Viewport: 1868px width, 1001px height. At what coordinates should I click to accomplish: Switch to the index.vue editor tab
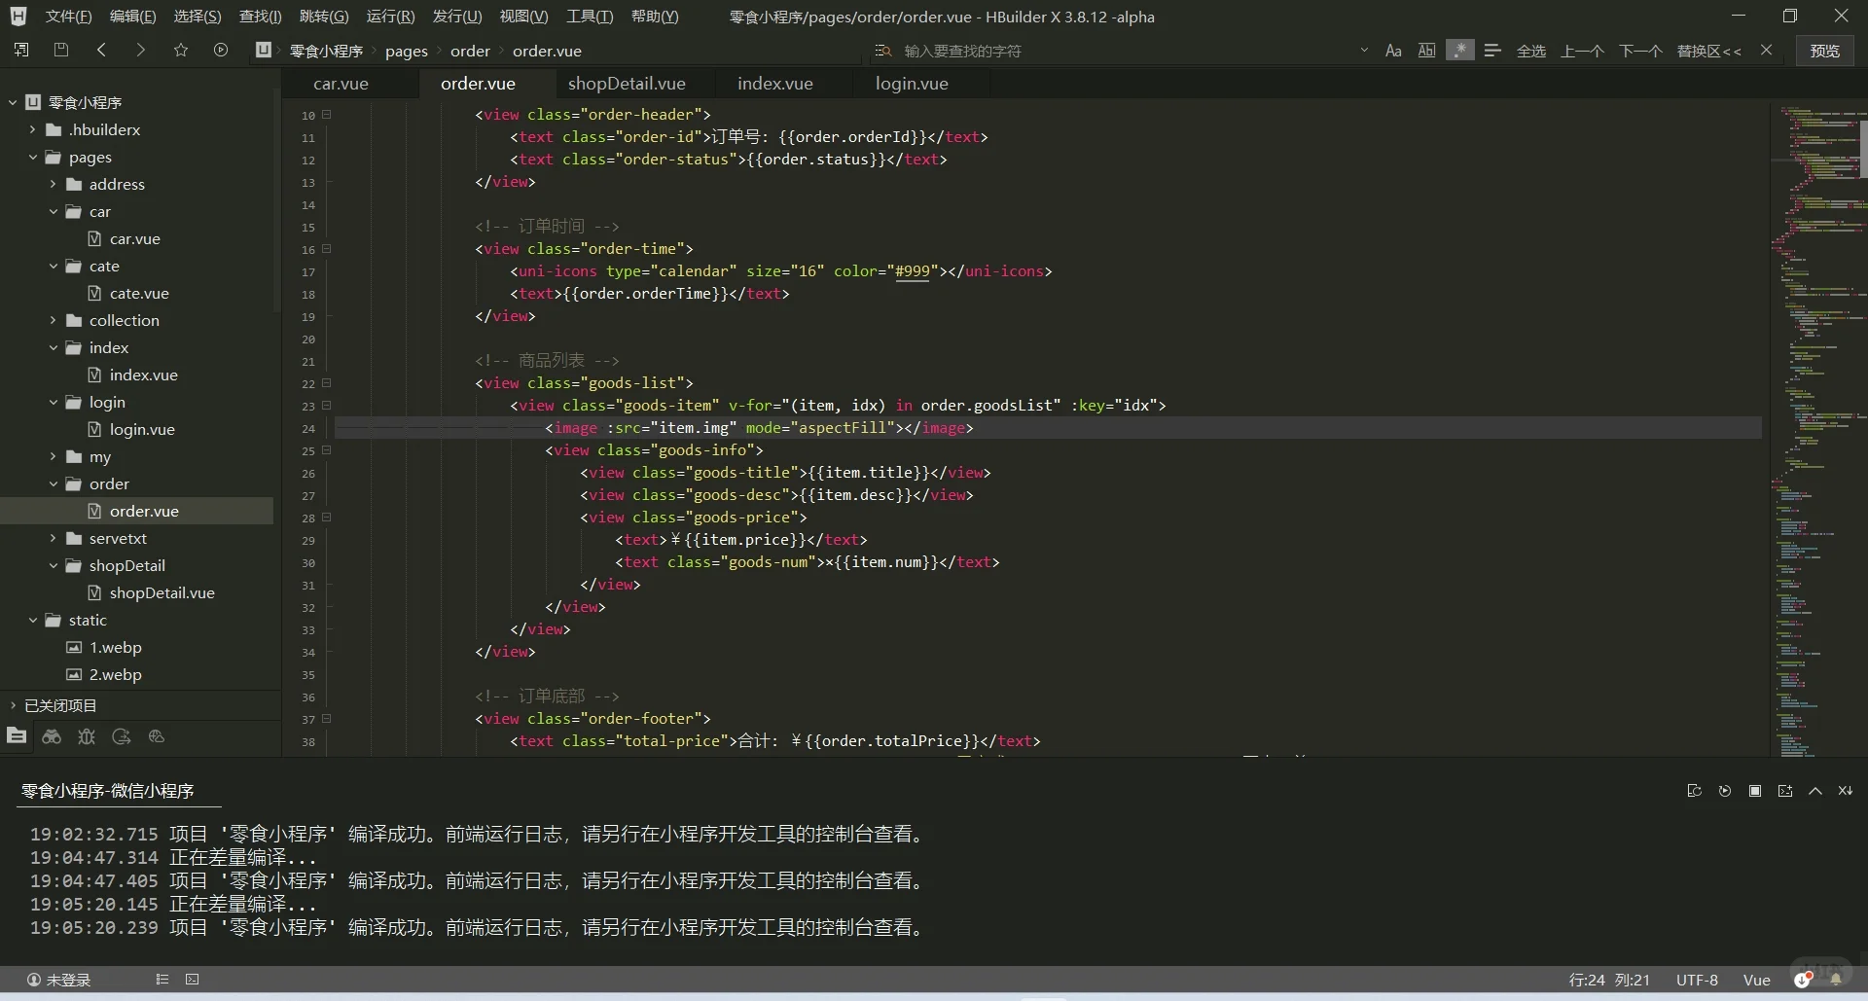pyautogui.click(x=774, y=84)
